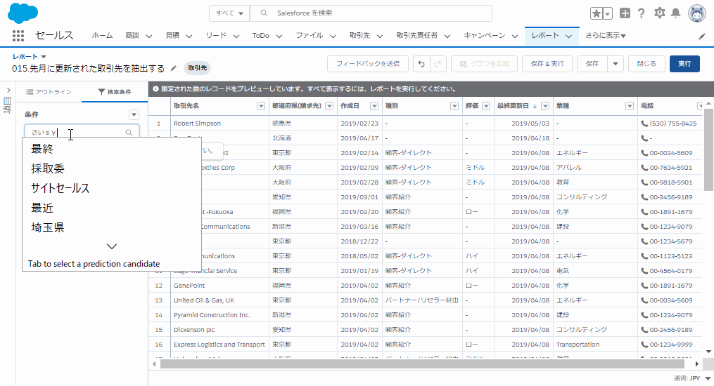714x386 pixels.
Task: Click the blue 実行 button
Action: [x=684, y=64]
